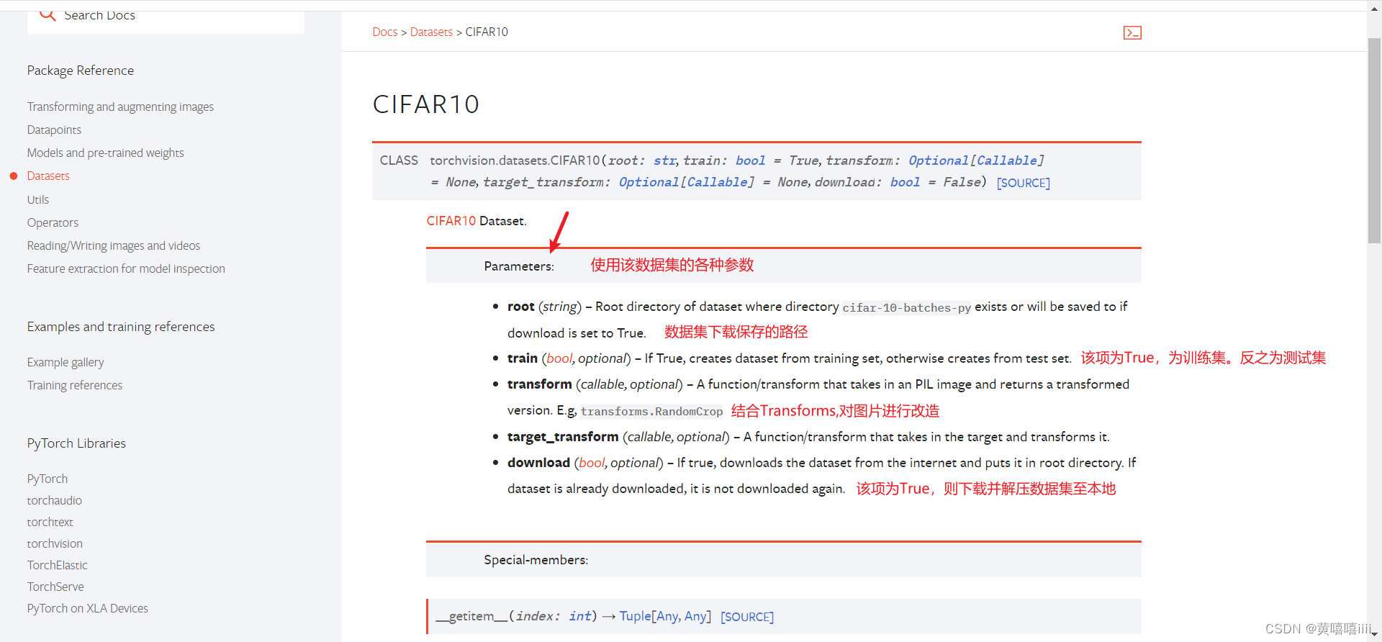Click Callable type in target_transform signature
This screenshot has width=1382, height=642.
716,182
